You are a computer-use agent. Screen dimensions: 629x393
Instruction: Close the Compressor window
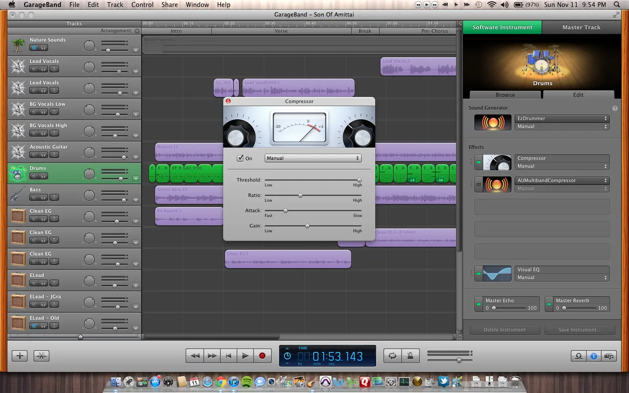point(228,101)
